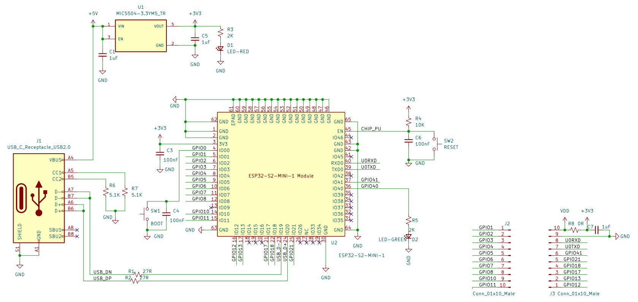Select the D2 LED-GREEN diode symbol

click(x=408, y=237)
